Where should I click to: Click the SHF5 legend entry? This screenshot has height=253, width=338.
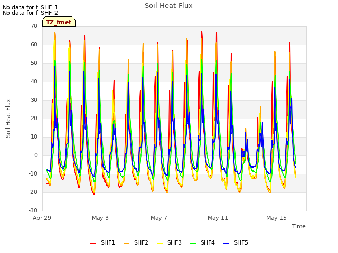[236, 242]
